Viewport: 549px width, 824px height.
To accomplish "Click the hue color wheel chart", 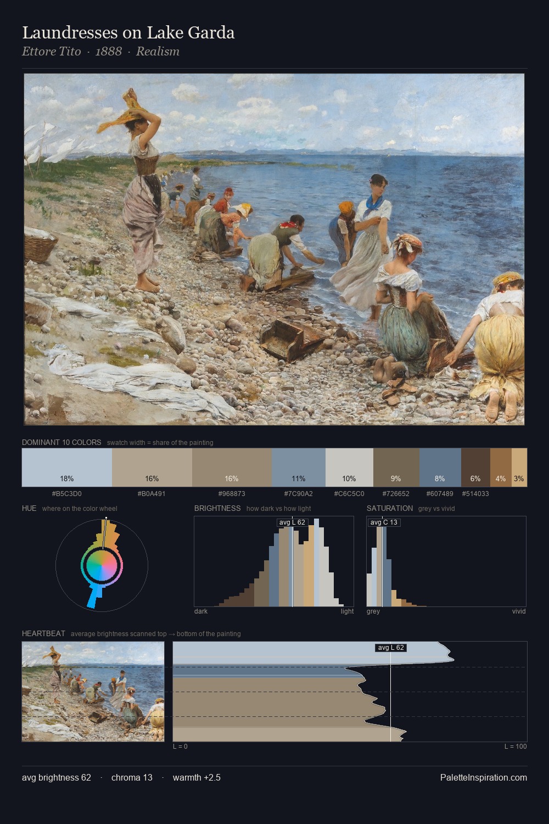I will 102,564.
